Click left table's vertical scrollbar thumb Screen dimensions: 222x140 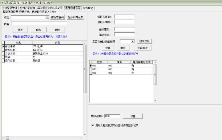coord(85,69)
